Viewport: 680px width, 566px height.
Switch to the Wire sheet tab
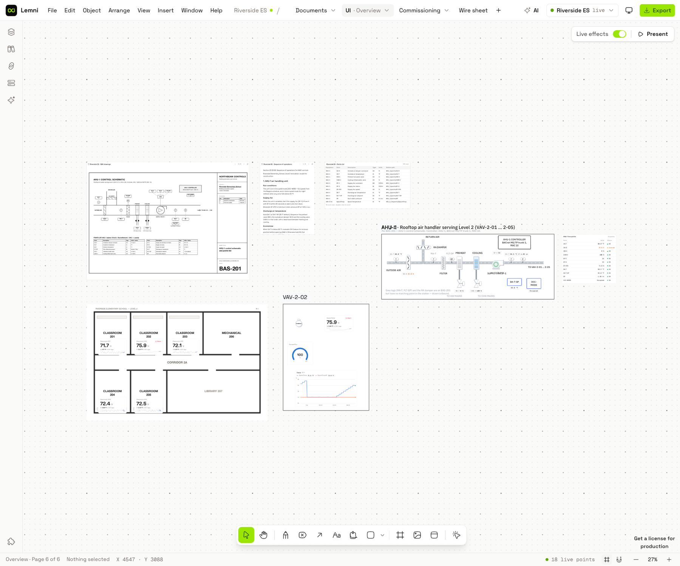(473, 11)
